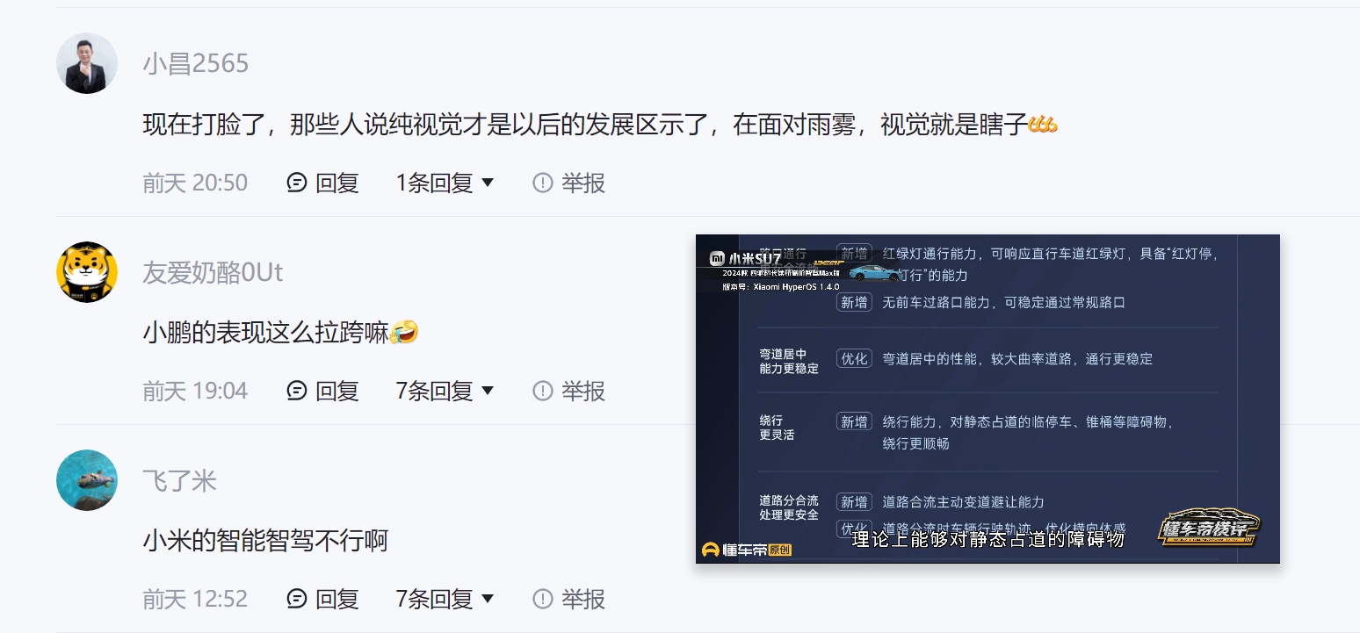Expand 7条回复 under 飞了米's comment

point(445,599)
